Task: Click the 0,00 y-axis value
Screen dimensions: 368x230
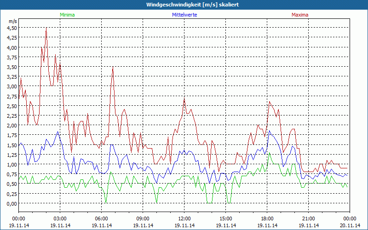Action: 12,204
